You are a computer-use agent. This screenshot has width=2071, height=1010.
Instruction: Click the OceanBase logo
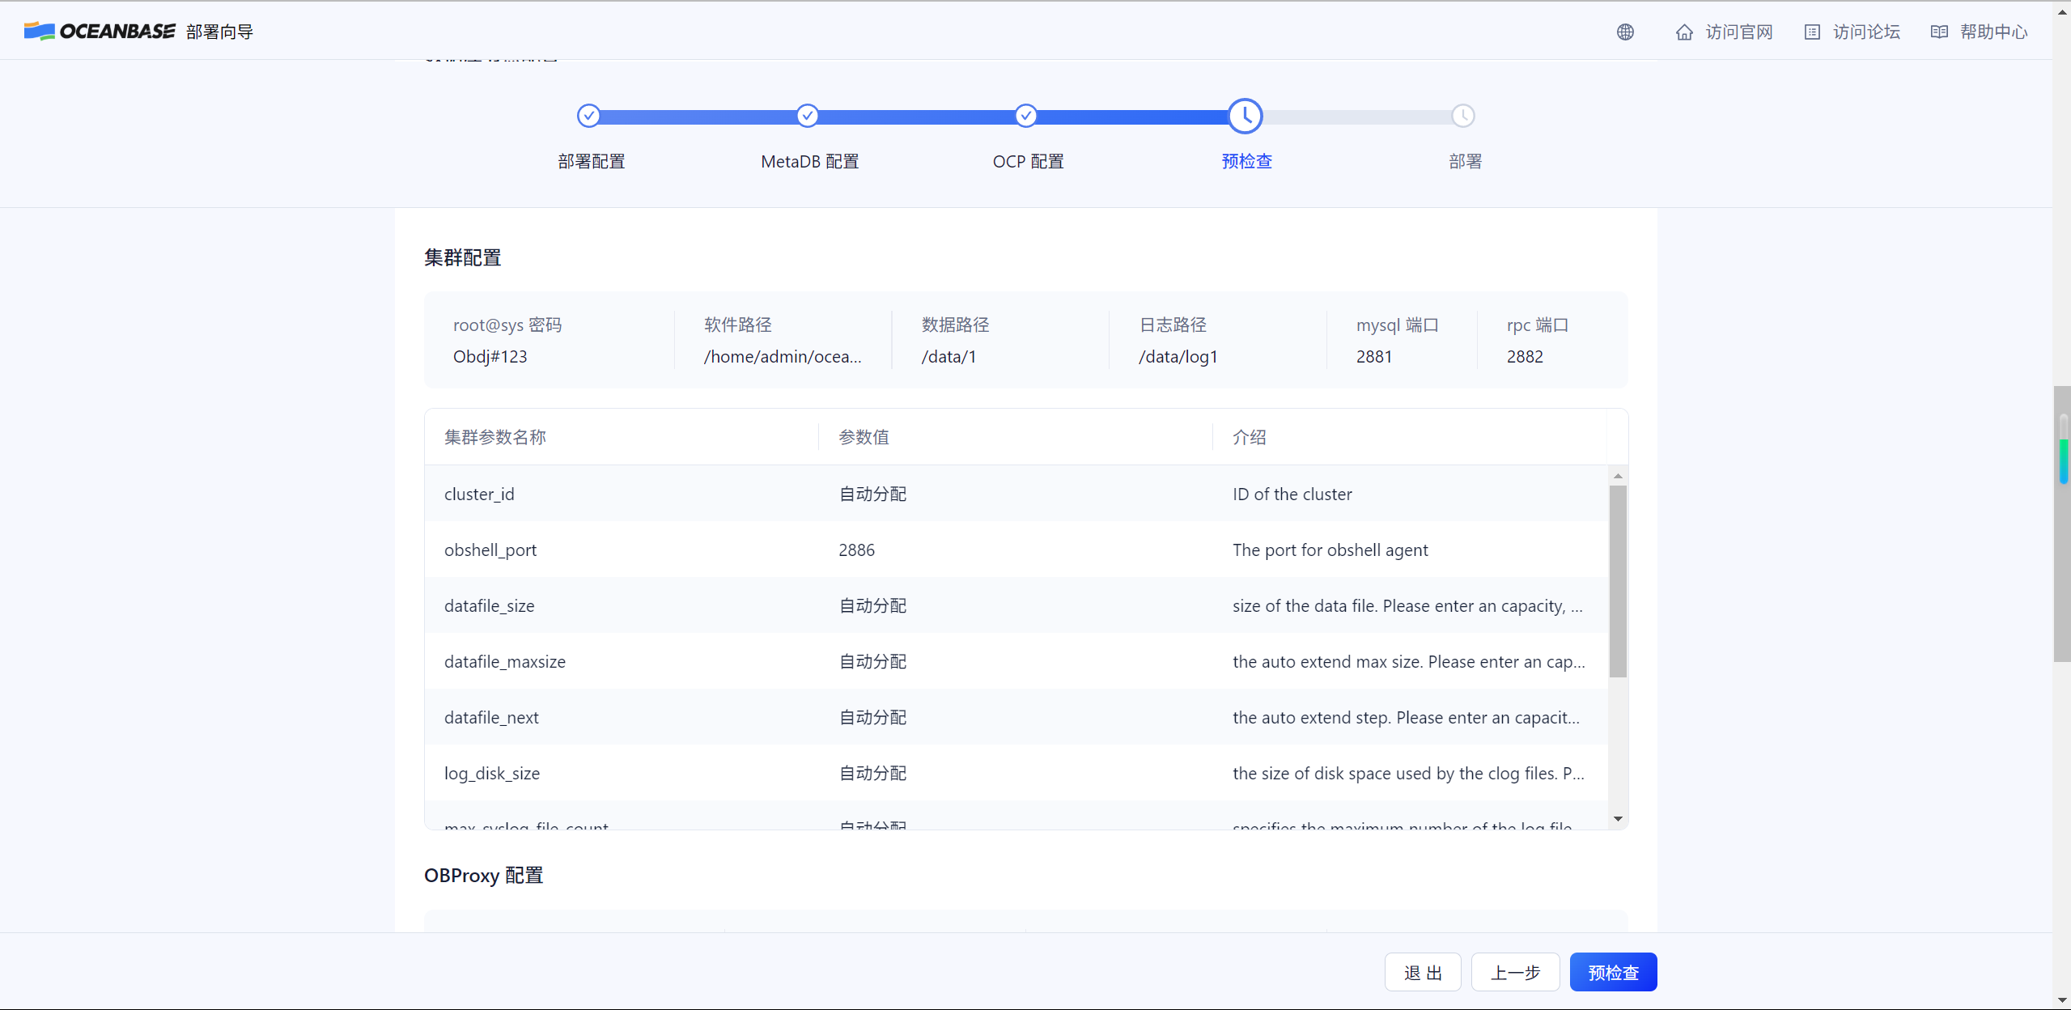pos(100,32)
